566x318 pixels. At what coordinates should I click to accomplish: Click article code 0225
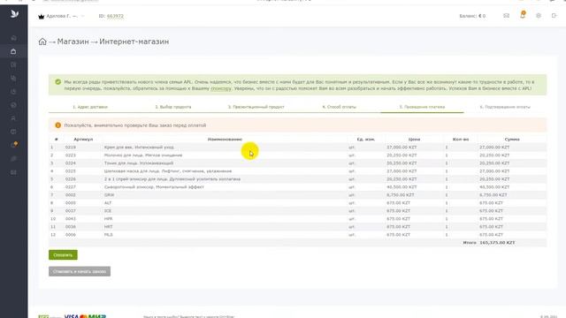71,170
